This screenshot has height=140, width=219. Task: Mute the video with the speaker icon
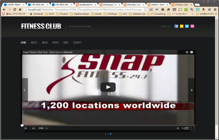tap(34, 128)
